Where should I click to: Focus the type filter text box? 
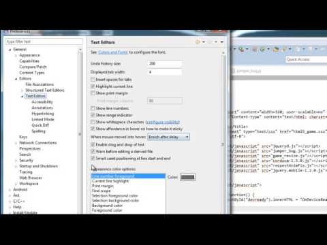point(44,42)
